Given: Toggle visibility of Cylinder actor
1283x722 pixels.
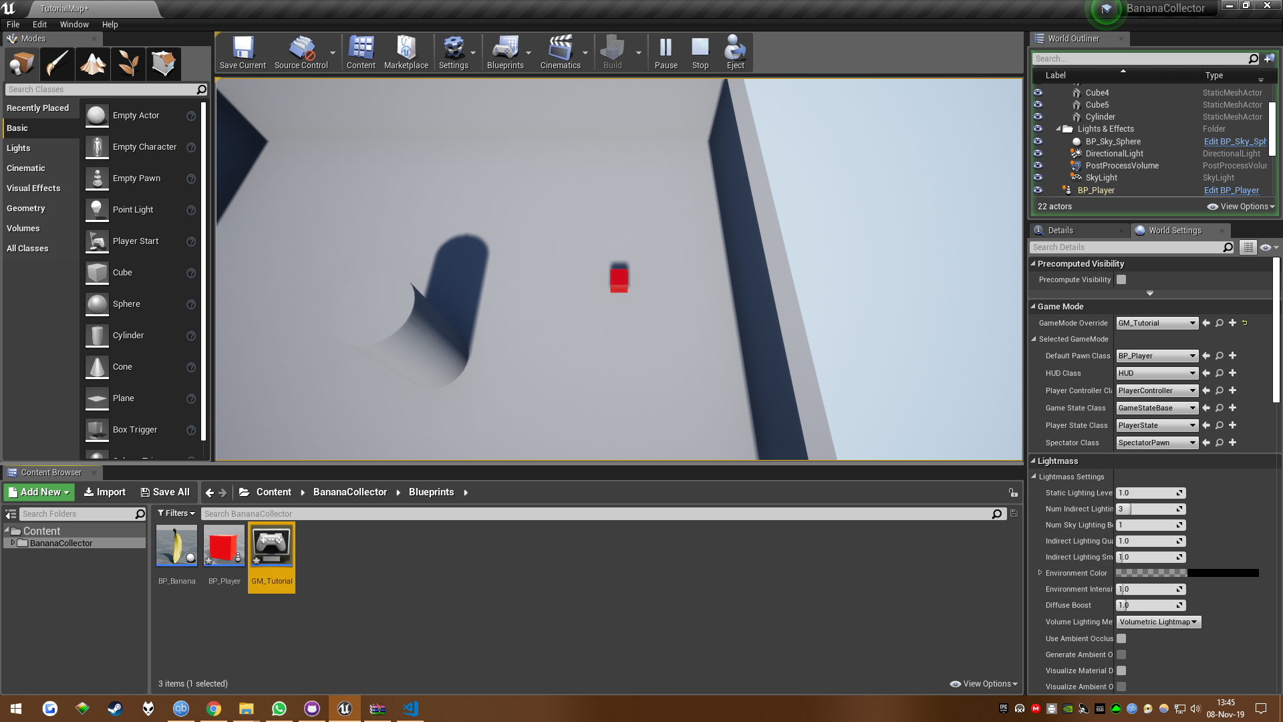Looking at the screenshot, I should (x=1038, y=116).
